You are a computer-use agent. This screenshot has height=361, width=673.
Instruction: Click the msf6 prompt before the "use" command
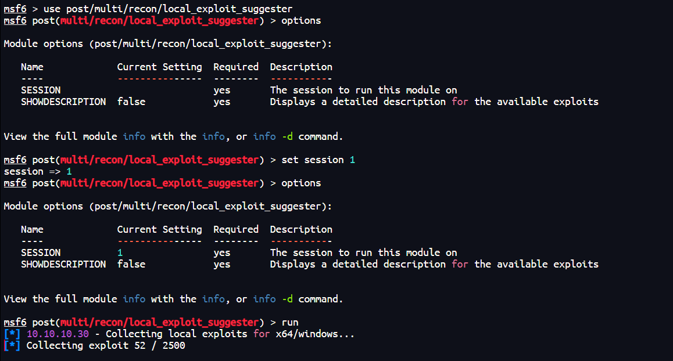point(15,9)
